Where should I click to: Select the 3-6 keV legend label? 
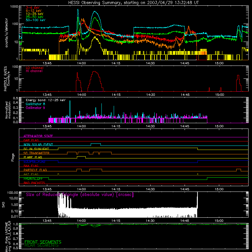pyautogui.click(x=33, y=8)
